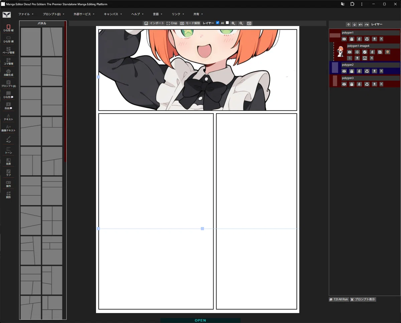Open the 外部サービス dropdown menu
Screen dimensions: 401x323
(84, 14)
